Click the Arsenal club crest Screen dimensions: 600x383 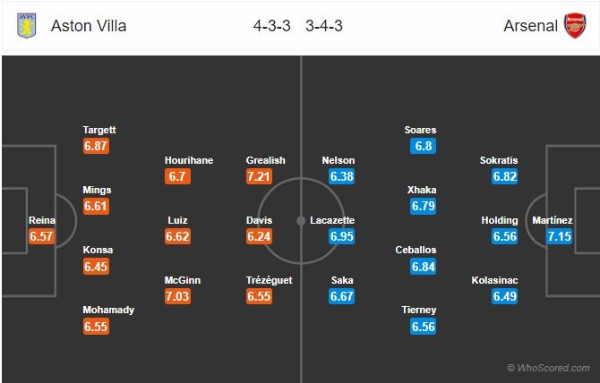(x=575, y=26)
